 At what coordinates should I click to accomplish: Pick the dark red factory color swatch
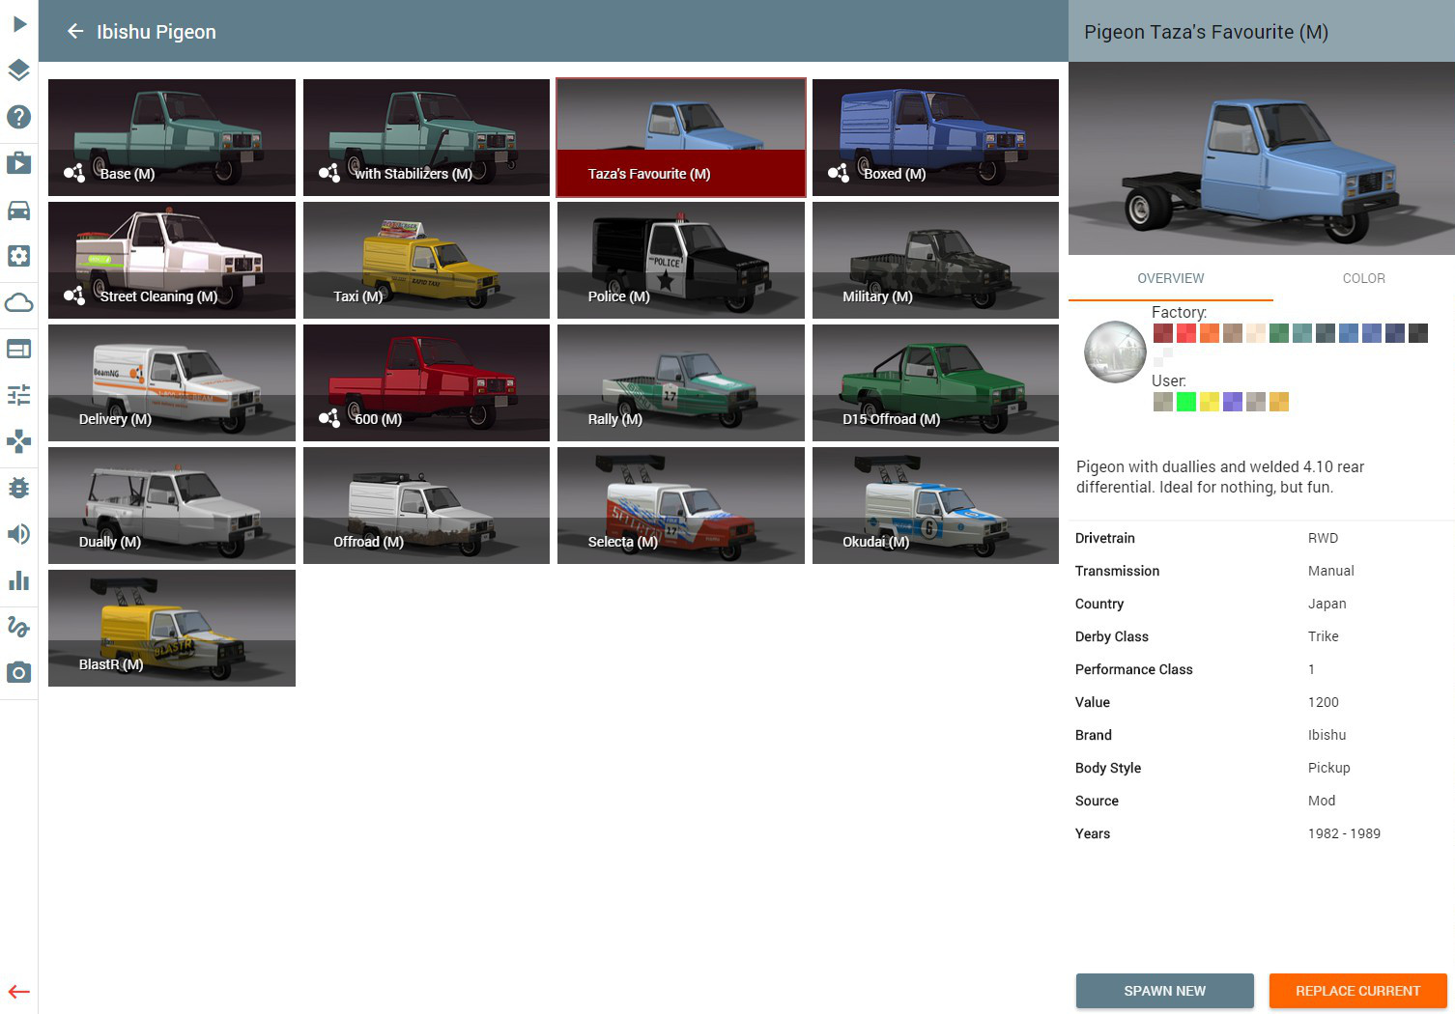1163,333
